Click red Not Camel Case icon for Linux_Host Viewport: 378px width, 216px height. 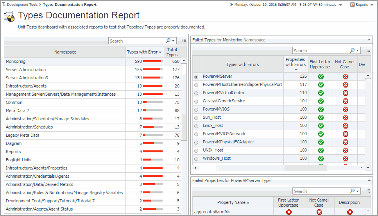(345, 126)
